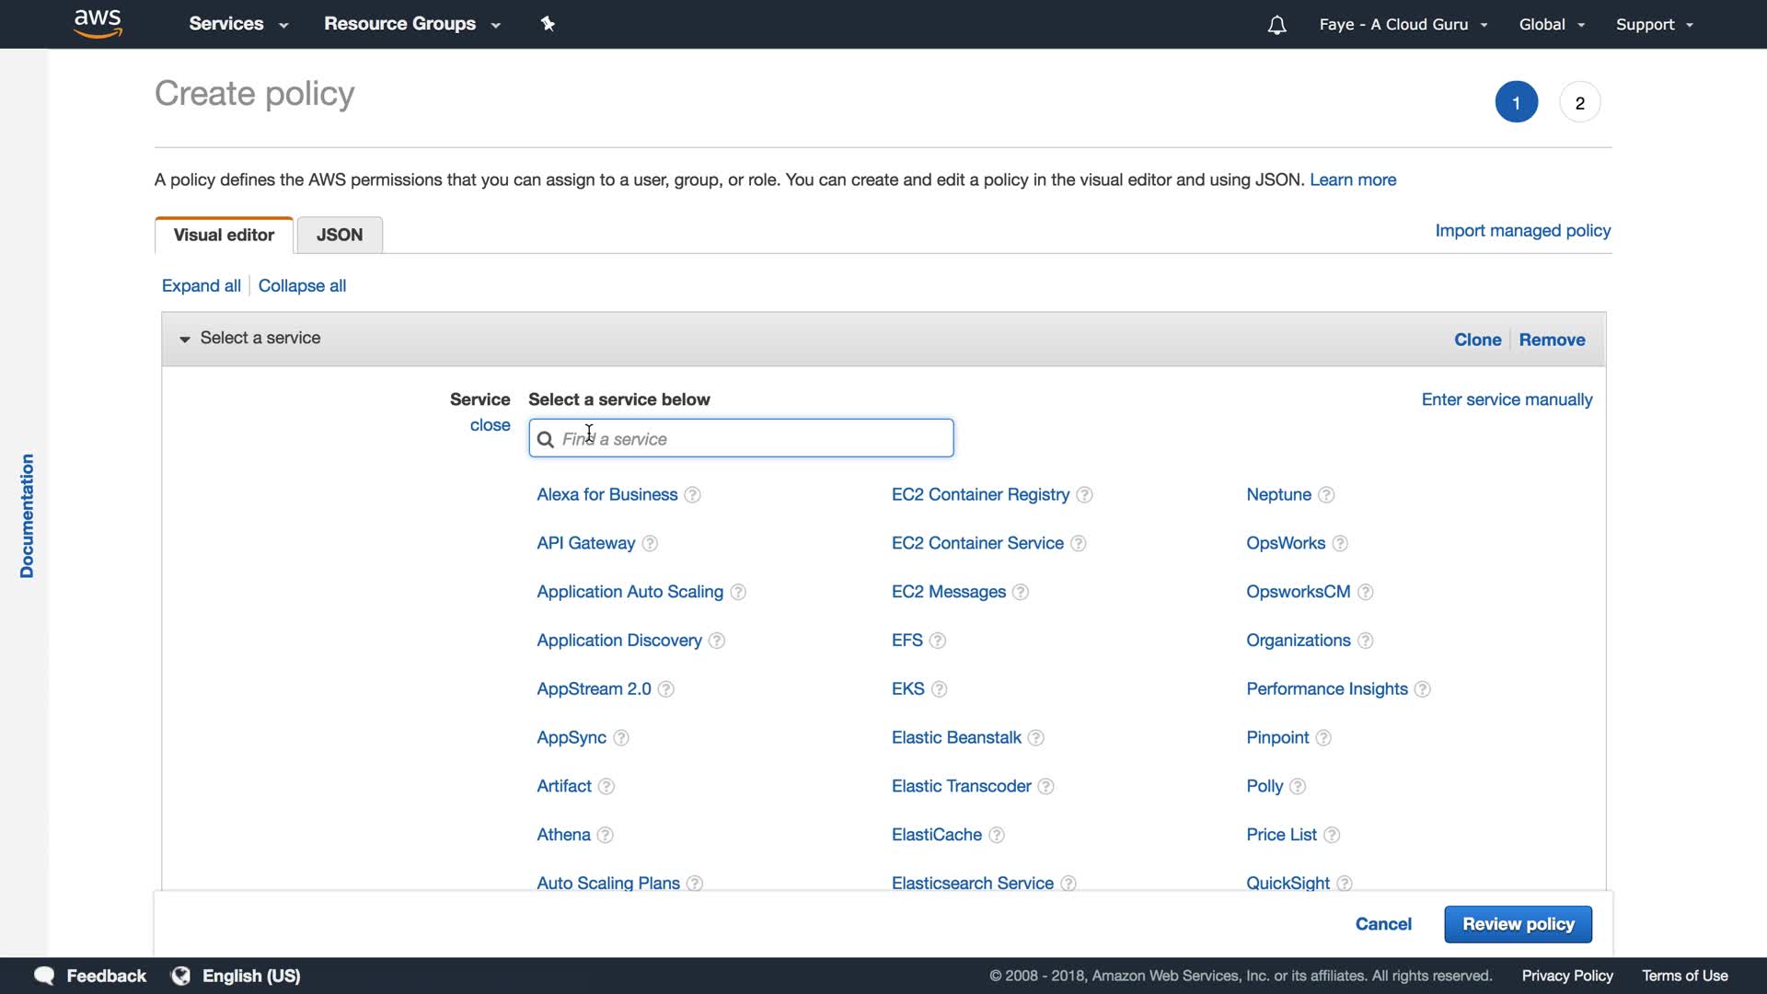1767x994 pixels.
Task: Switch to the JSON tab
Action: (340, 236)
